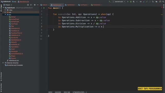The image size is (165, 93).
Task: Open the run configuration dropdown
Action: [119, 2]
